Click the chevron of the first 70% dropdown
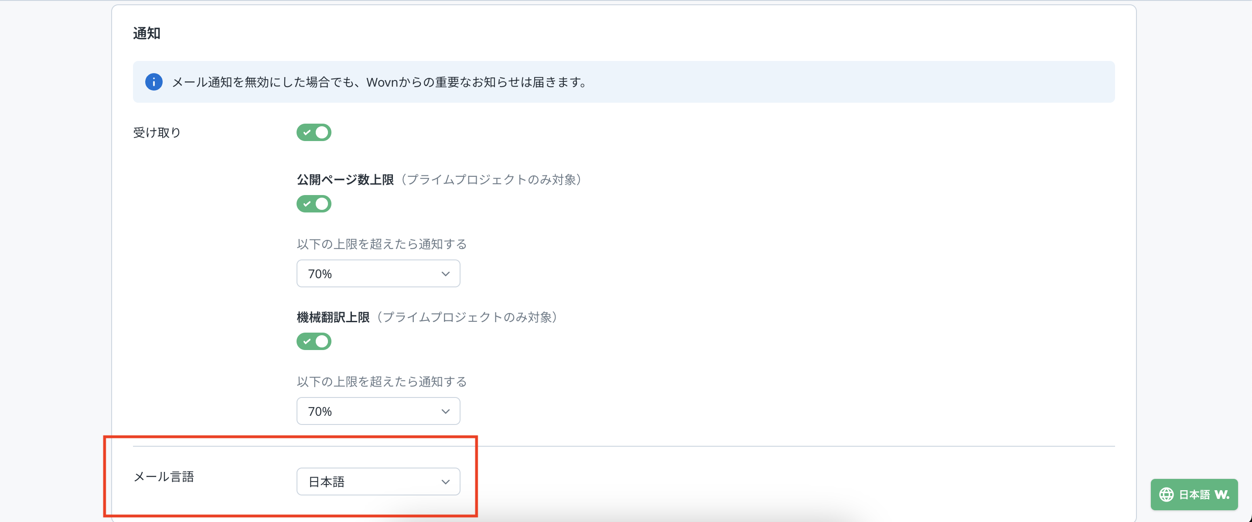Screen dimensions: 1252x522 click(445, 273)
